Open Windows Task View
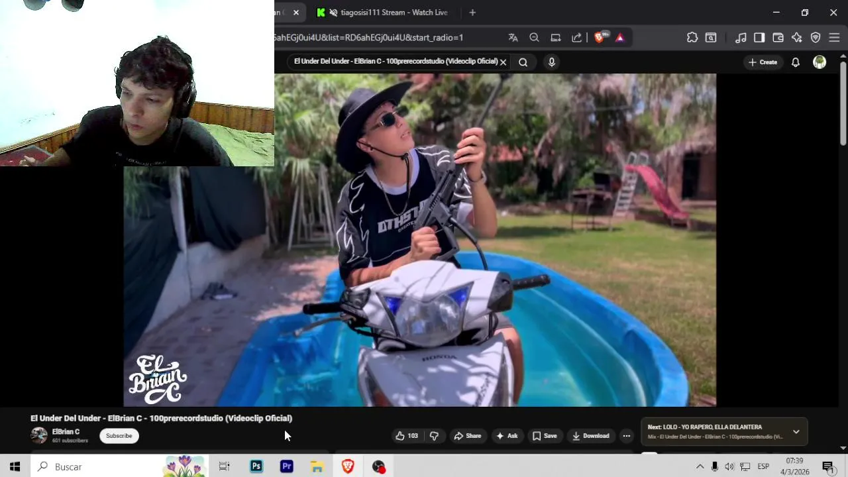This screenshot has width=848, height=477. coord(224,467)
